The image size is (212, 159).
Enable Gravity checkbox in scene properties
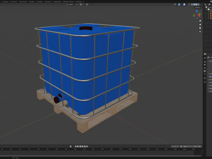point(210,76)
